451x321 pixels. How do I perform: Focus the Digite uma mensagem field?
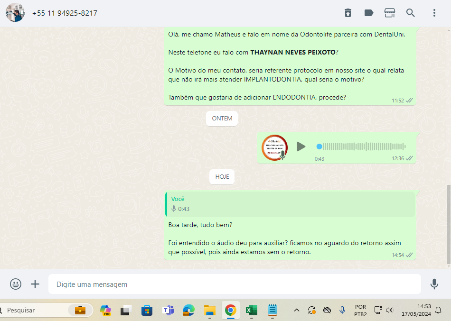pyautogui.click(x=235, y=284)
